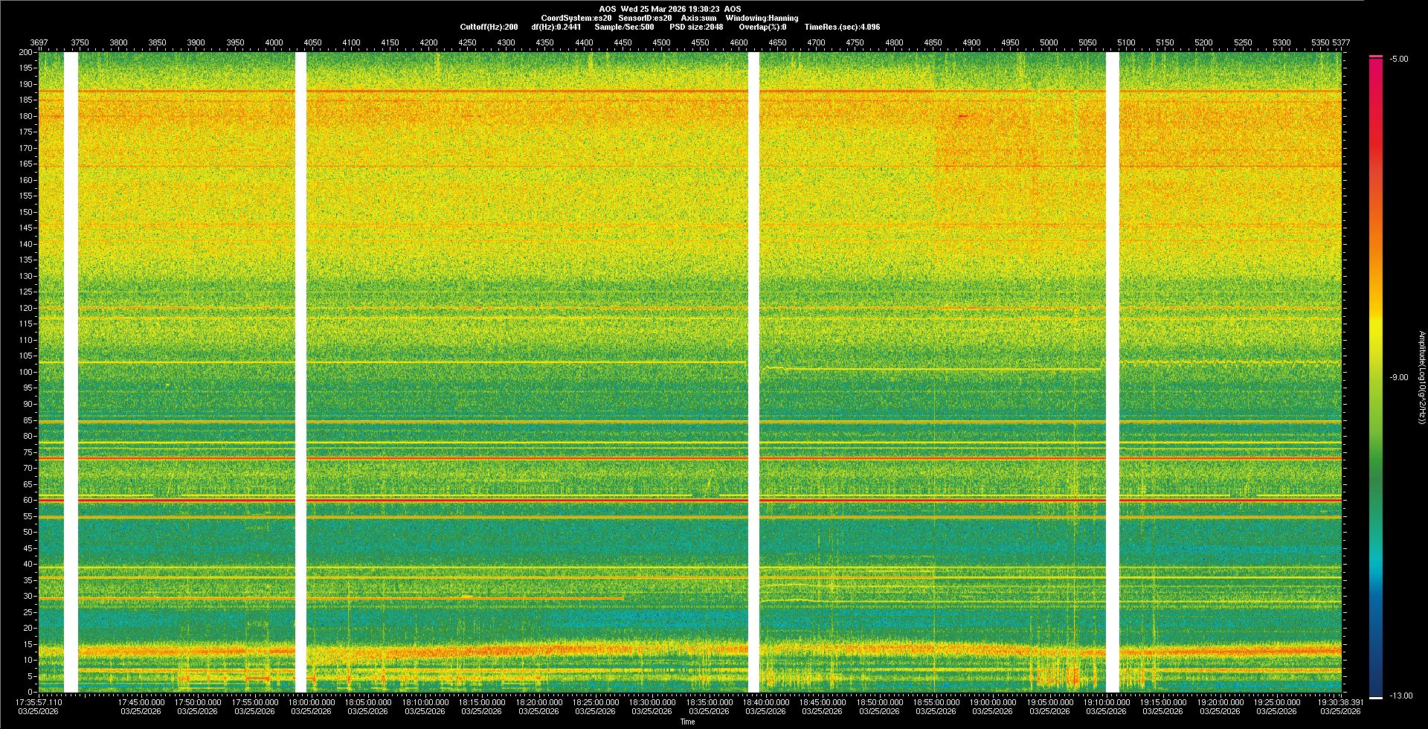Click the 19:10:00.000 time axis label
This screenshot has height=729, width=1428.
pos(1106,702)
